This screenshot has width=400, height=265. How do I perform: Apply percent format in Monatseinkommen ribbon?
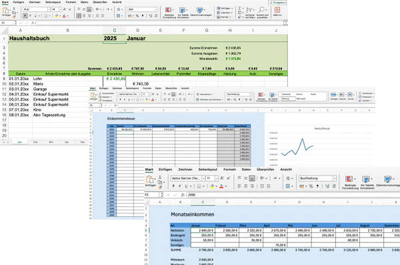[x=311, y=186]
